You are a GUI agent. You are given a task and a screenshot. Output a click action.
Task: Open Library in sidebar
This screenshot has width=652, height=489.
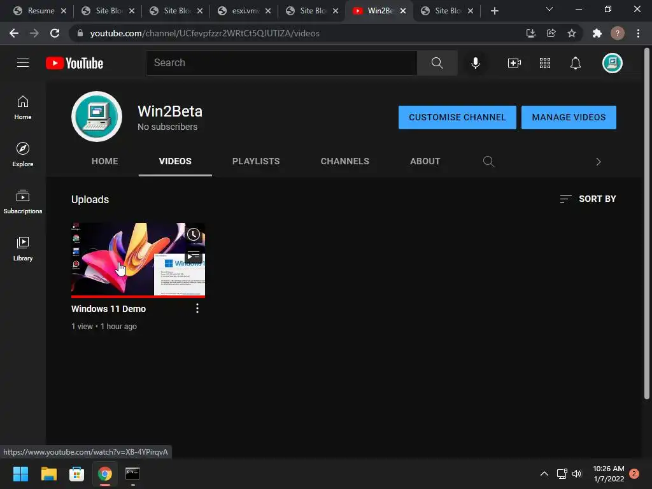pyautogui.click(x=23, y=249)
